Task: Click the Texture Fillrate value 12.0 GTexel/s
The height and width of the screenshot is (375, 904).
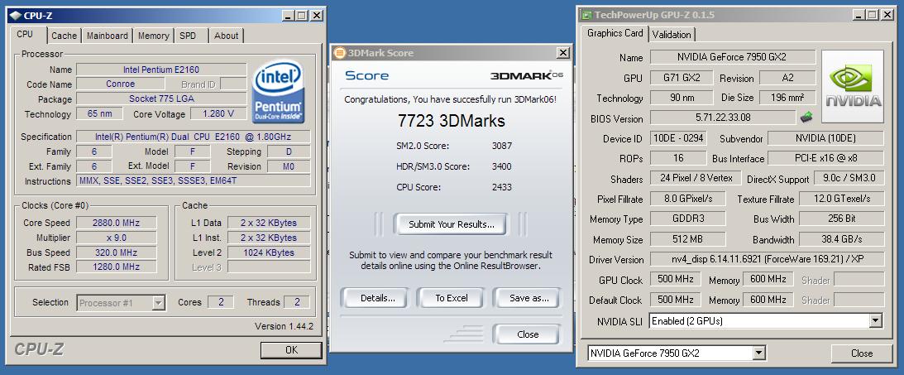Action: click(x=841, y=199)
